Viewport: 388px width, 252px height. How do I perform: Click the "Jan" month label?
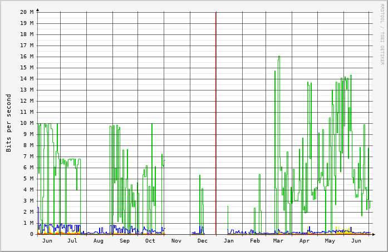click(x=229, y=241)
